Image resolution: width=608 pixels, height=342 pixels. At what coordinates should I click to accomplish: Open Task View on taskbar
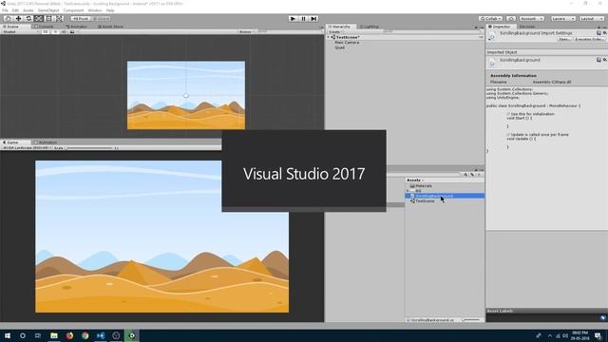point(38,335)
